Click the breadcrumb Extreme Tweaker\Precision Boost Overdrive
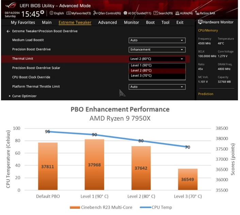This screenshot has height=215, width=240. (45, 31)
